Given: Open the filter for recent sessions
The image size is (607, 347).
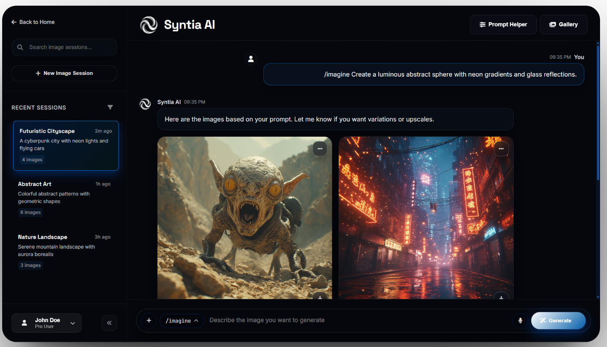Looking at the screenshot, I should (x=110, y=107).
